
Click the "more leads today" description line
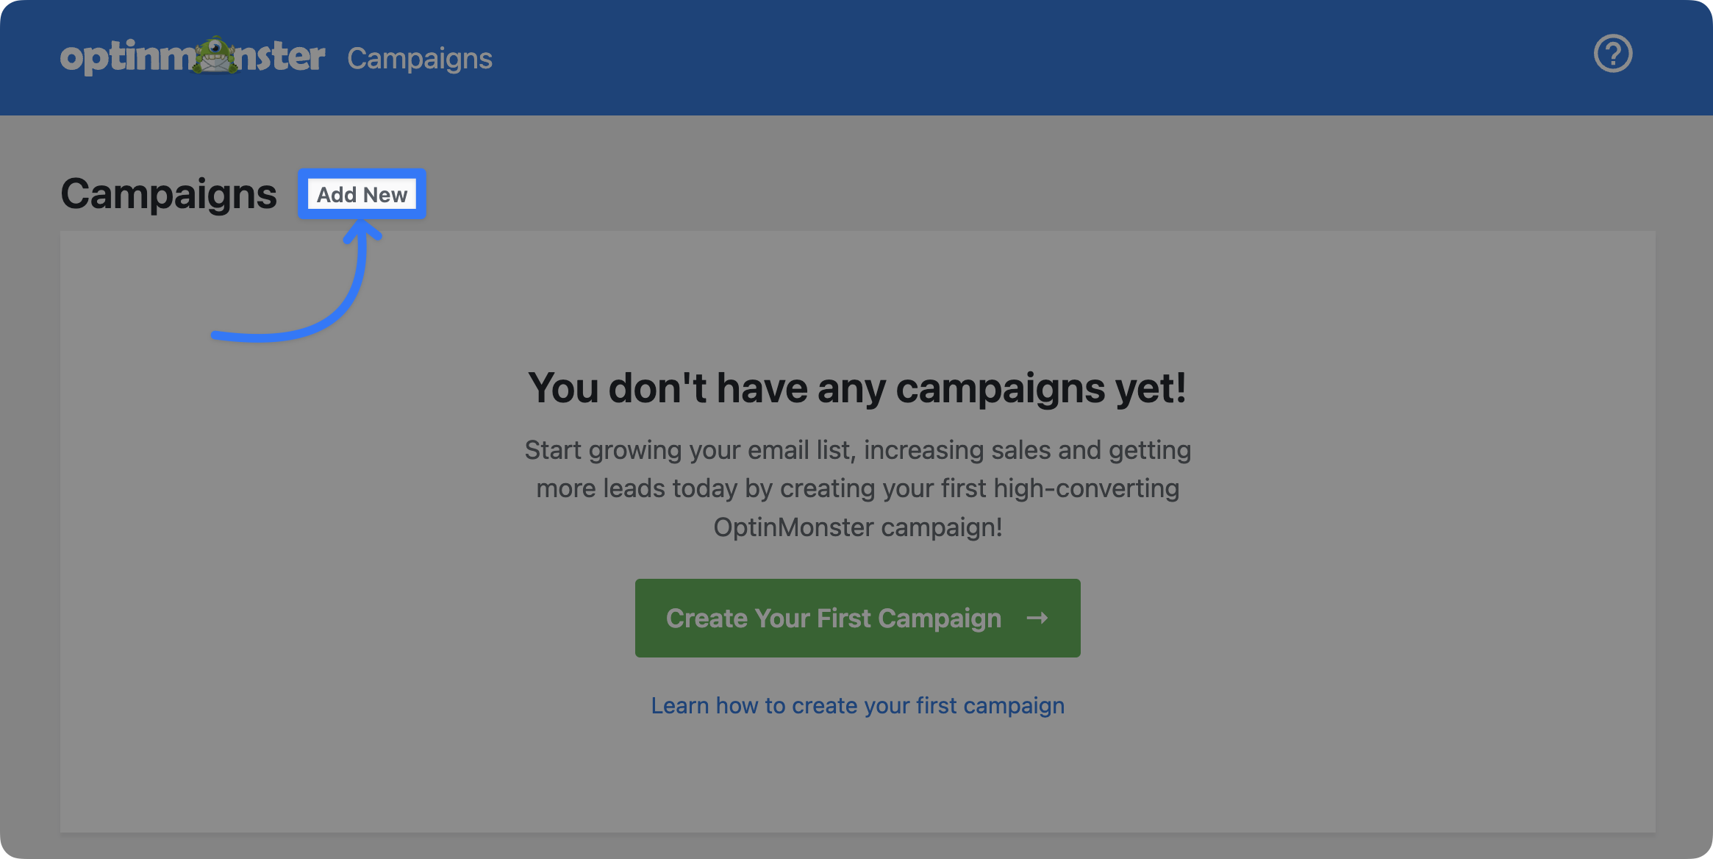coord(857,488)
